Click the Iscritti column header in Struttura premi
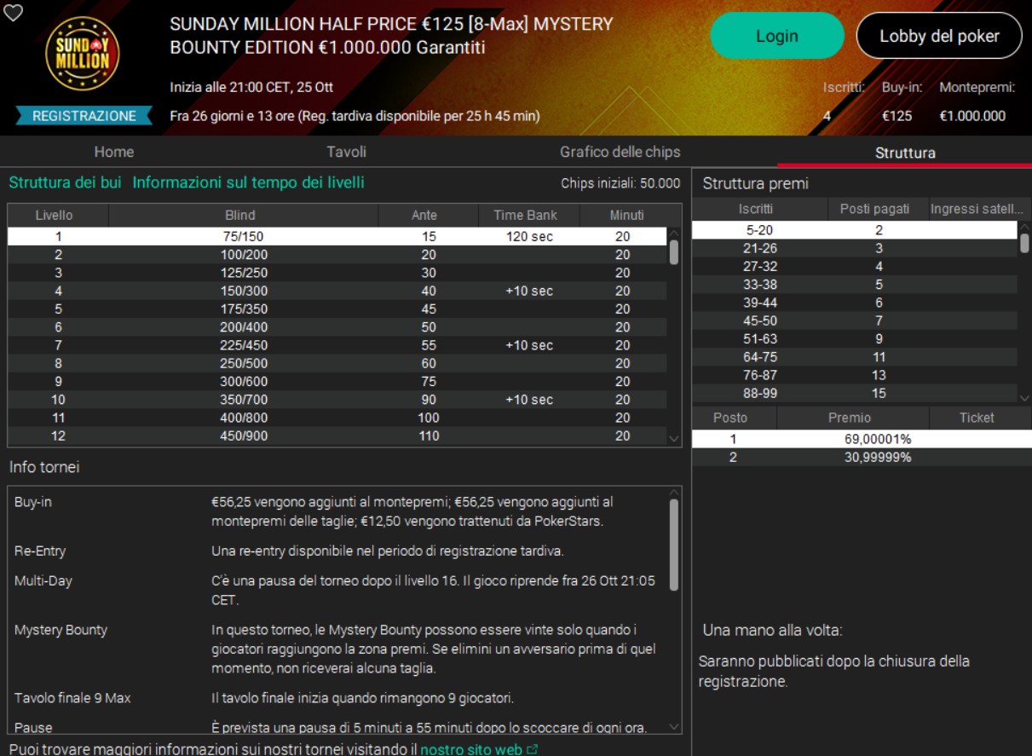 [759, 209]
